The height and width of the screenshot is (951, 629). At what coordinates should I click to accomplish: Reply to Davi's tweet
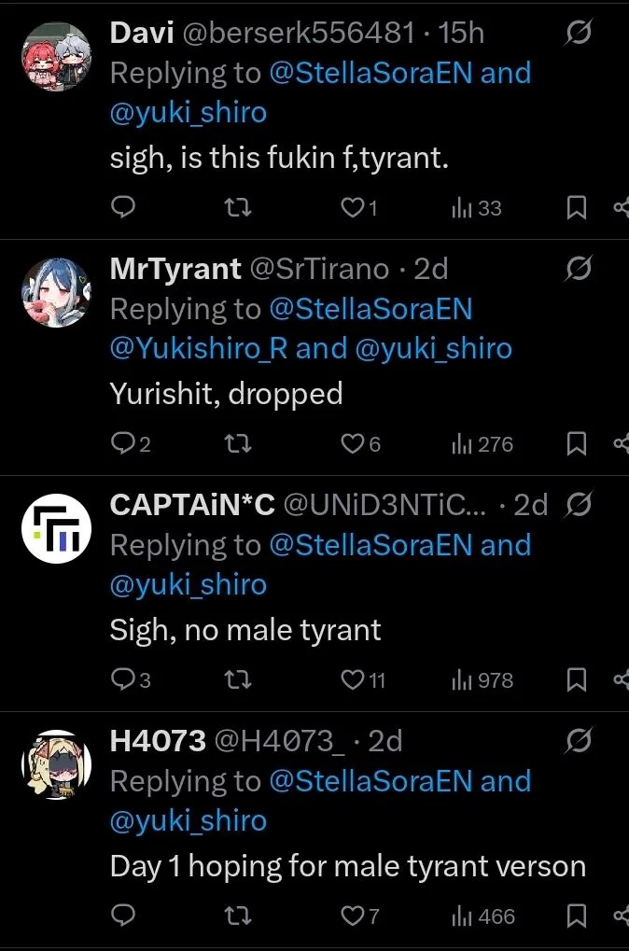tap(123, 208)
